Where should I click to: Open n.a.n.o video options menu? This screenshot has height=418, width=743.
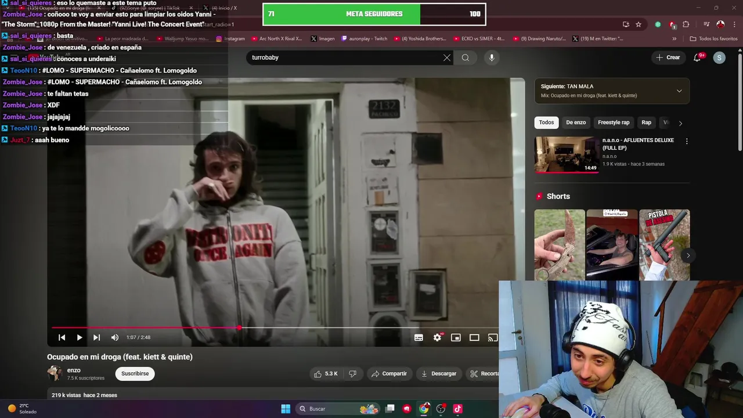click(687, 141)
